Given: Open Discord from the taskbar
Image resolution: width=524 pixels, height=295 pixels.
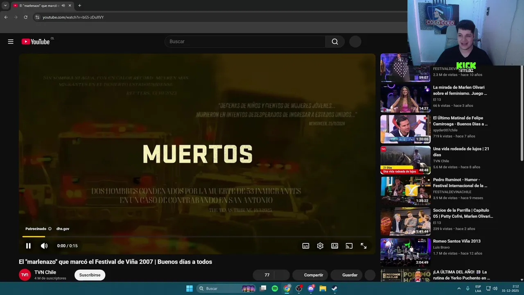Looking at the screenshot, I should [311, 288].
